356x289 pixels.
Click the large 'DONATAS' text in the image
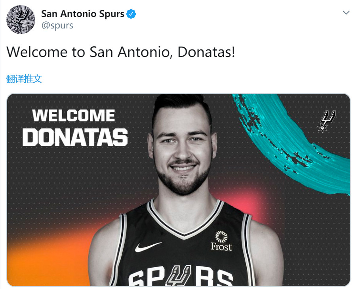pyautogui.click(x=75, y=138)
